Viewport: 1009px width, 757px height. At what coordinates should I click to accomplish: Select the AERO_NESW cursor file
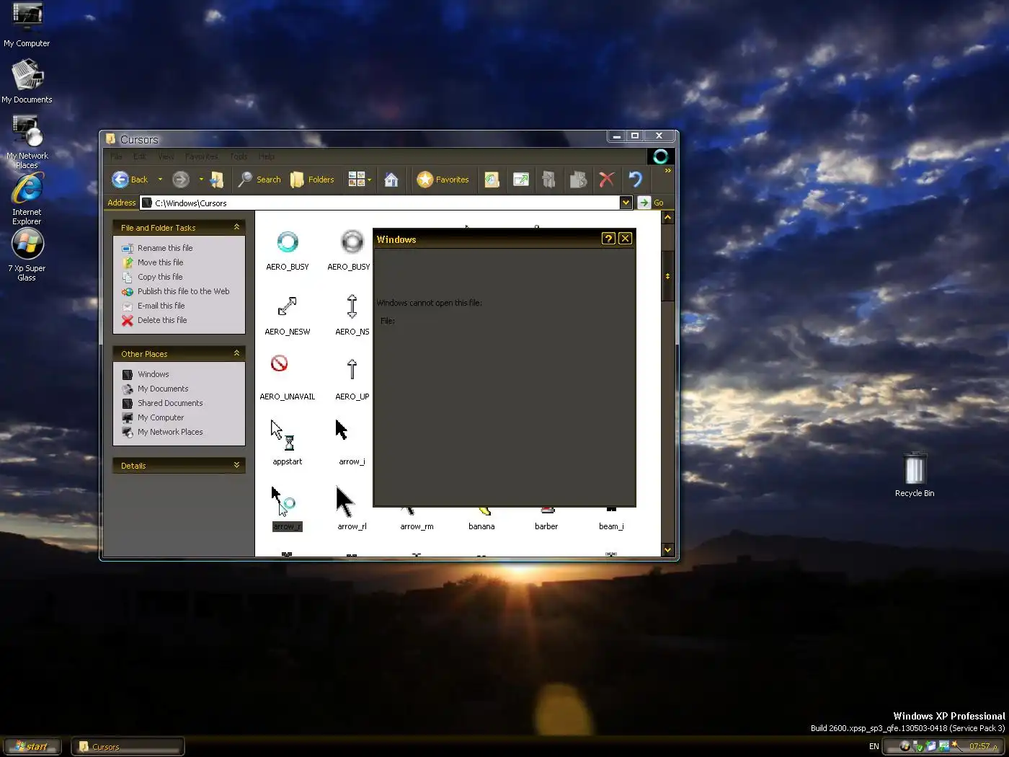(288, 315)
